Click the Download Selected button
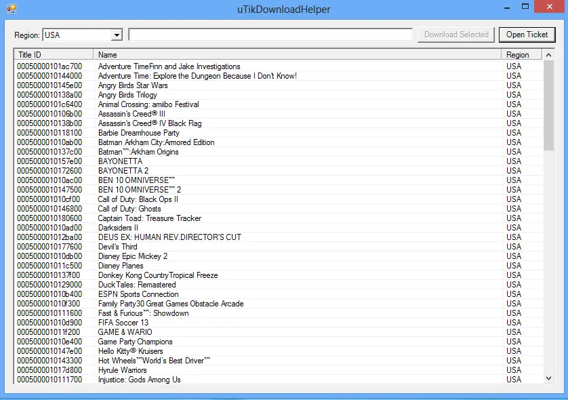Screen dimensions: 568x400 [x=456, y=35]
